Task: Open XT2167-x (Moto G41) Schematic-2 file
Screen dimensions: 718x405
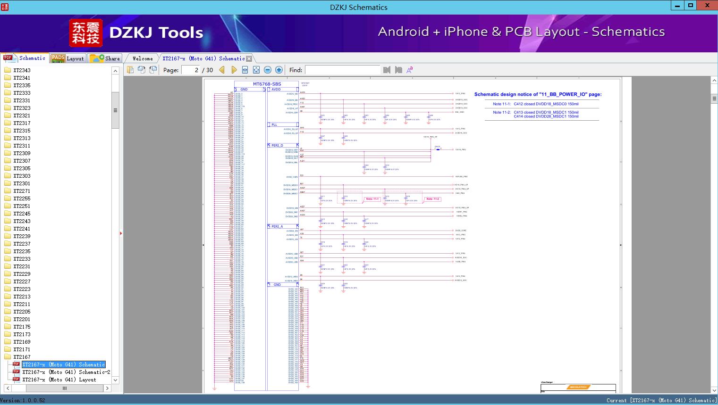Action: [66, 372]
